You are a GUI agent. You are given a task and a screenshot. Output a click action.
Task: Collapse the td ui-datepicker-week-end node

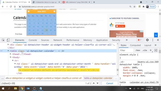pyautogui.click(x=15, y=64)
